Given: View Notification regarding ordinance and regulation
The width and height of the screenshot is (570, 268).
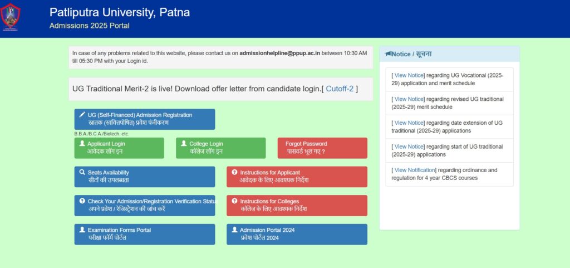Looking at the screenshot, I should 414,170.
